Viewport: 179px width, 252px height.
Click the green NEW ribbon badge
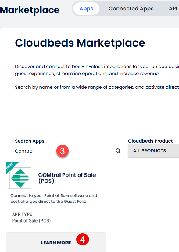(x=11, y=167)
